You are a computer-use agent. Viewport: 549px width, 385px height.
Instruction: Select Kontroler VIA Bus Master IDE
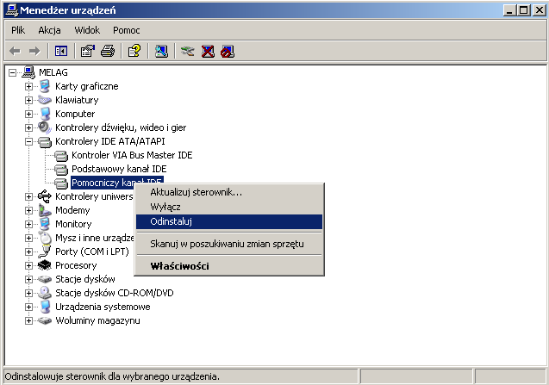[132, 155]
